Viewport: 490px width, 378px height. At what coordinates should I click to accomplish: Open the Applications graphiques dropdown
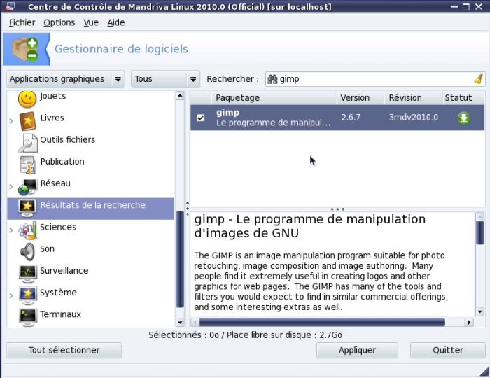(65, 79)
